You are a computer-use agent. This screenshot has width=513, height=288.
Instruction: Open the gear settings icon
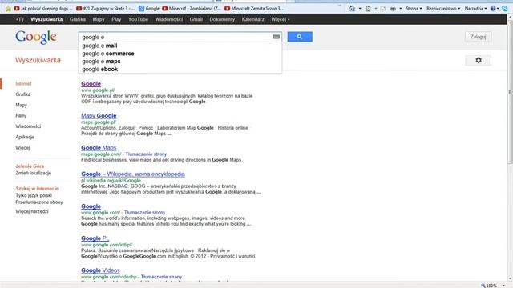click(479, 61)
